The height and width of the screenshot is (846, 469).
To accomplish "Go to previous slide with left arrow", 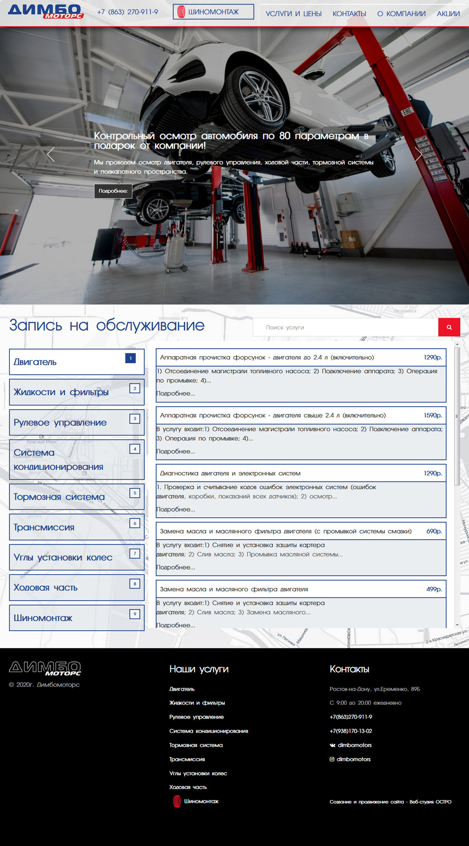I will pos(51,154).
